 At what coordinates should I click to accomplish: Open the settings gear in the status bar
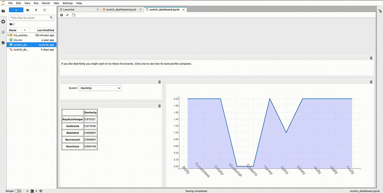tap(40, 191)
